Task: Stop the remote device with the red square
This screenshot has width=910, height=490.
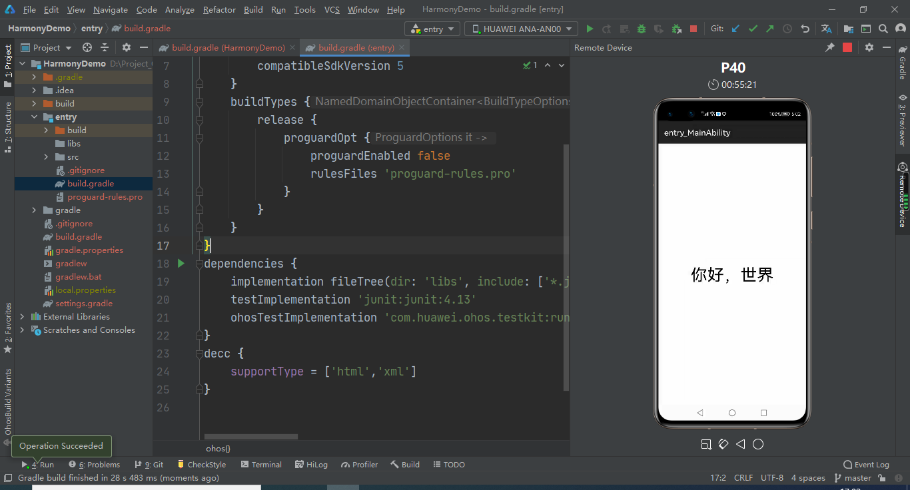Action: pyautogui.click(x=847, y=47)
